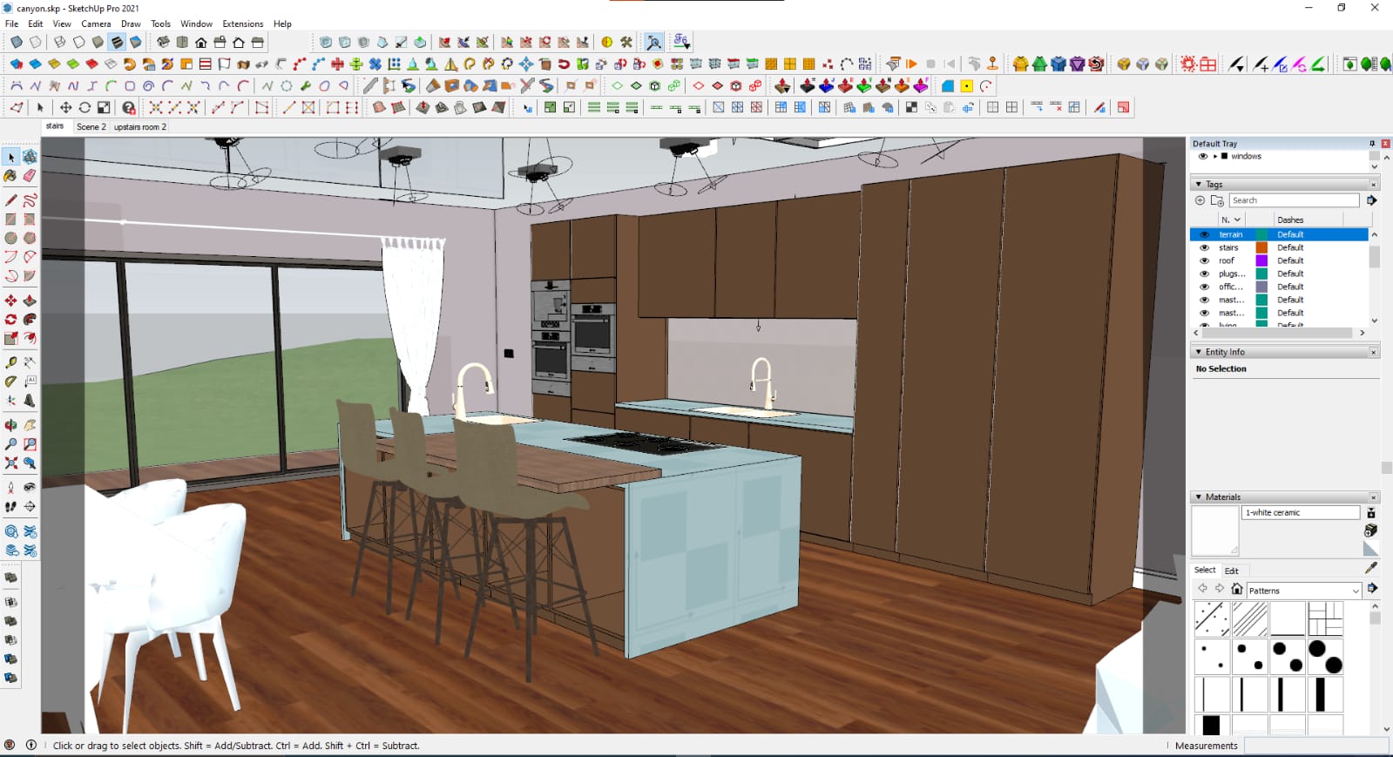
Task: Click the home icon in Materials browser
Action: (1236, 590)
